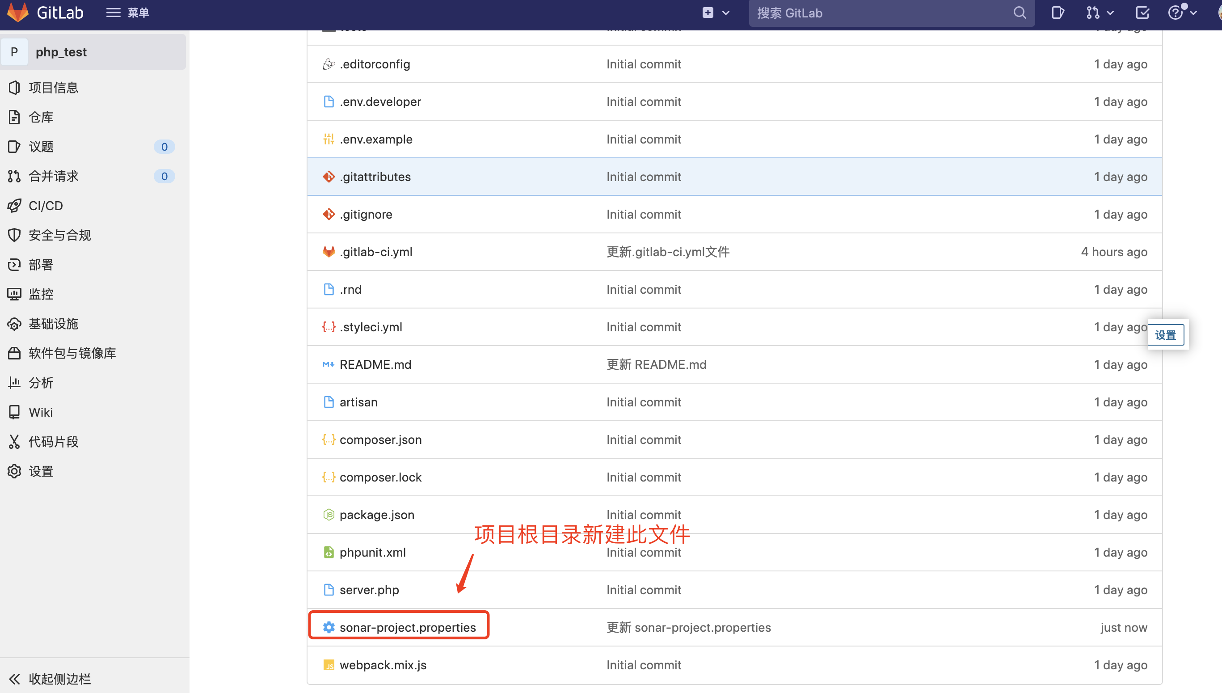The height and width of the screenshot is (693, 1222).
Task: Open the issues icon in top bar
Action: click(1057, 13)
